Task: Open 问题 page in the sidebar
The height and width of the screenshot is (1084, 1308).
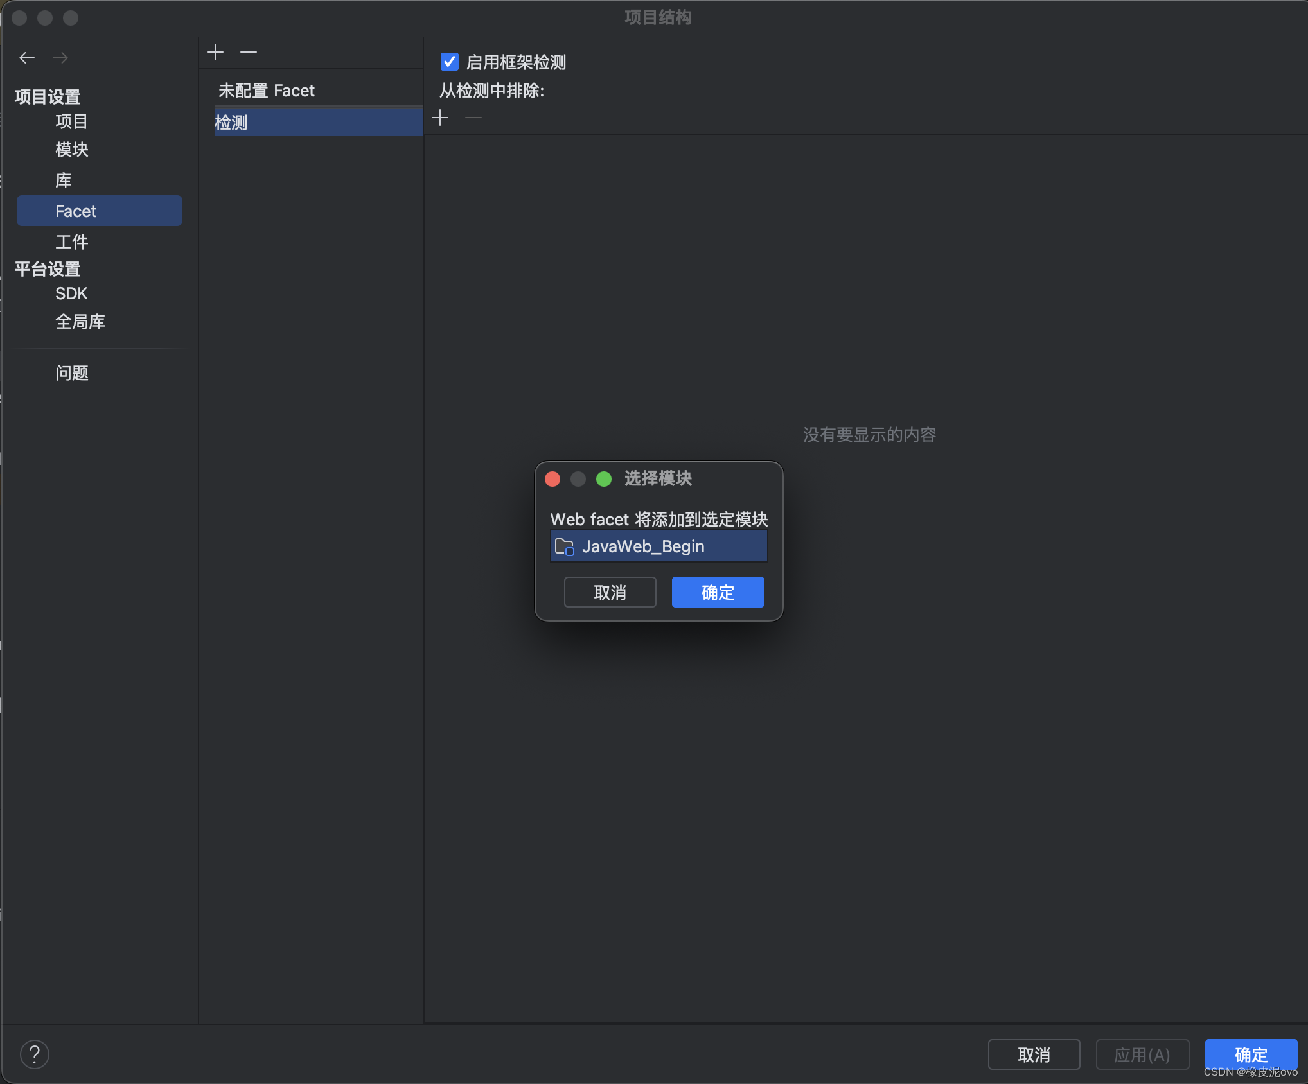Action: [71, 373]
